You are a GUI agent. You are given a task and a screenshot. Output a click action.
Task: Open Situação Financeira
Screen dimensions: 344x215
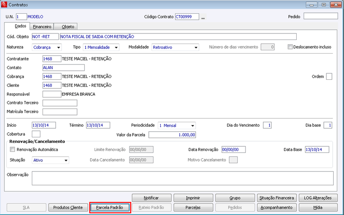coord(276,198)
